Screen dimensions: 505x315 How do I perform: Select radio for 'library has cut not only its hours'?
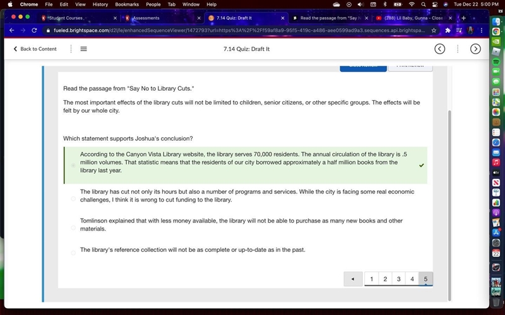tap(73, 198)
